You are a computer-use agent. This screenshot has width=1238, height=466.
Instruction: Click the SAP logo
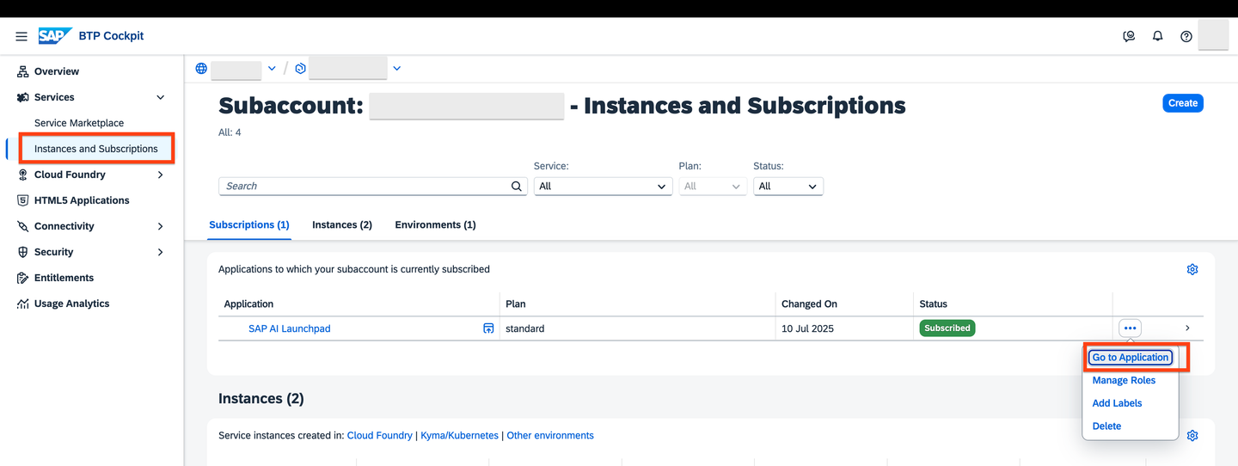tap(55, 36)
